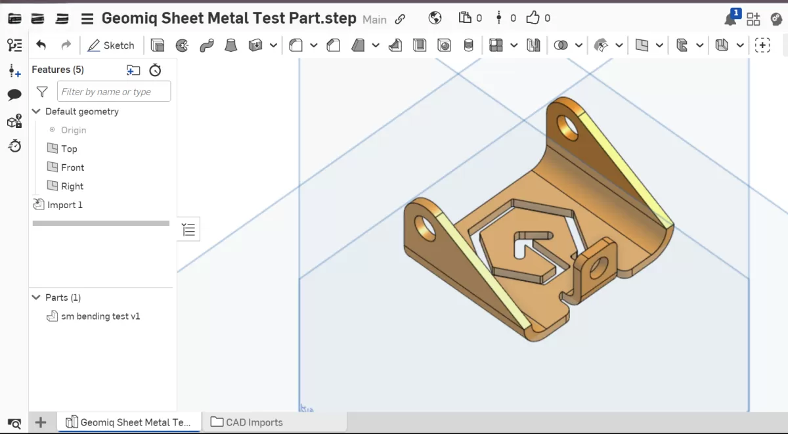The width and height of the screenshot is (788, 434).
Task: Toggle the feature list sidebar icon
Action: click(x=14, y=45)
